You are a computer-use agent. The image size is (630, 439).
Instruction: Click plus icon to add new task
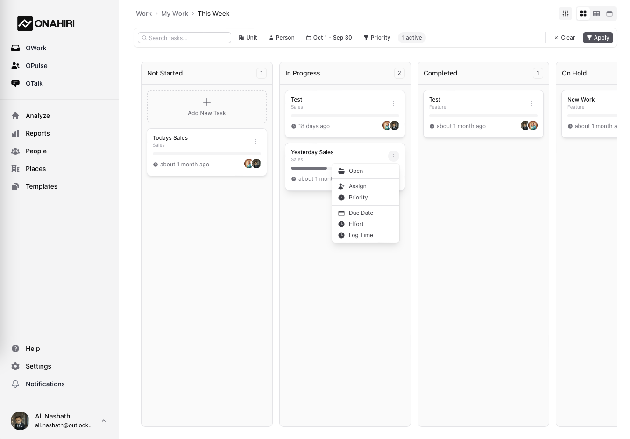[207, 102]
